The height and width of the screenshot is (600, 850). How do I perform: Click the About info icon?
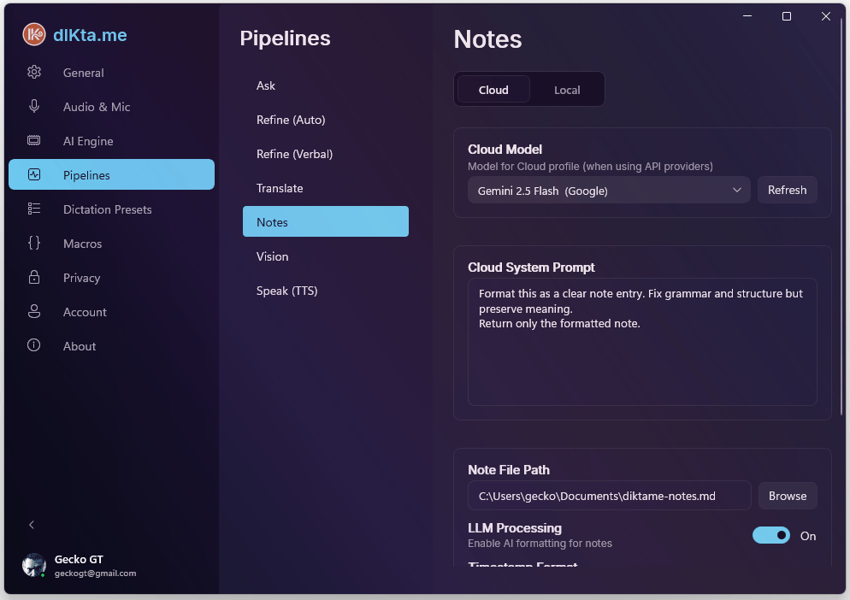tap(34, 346)
